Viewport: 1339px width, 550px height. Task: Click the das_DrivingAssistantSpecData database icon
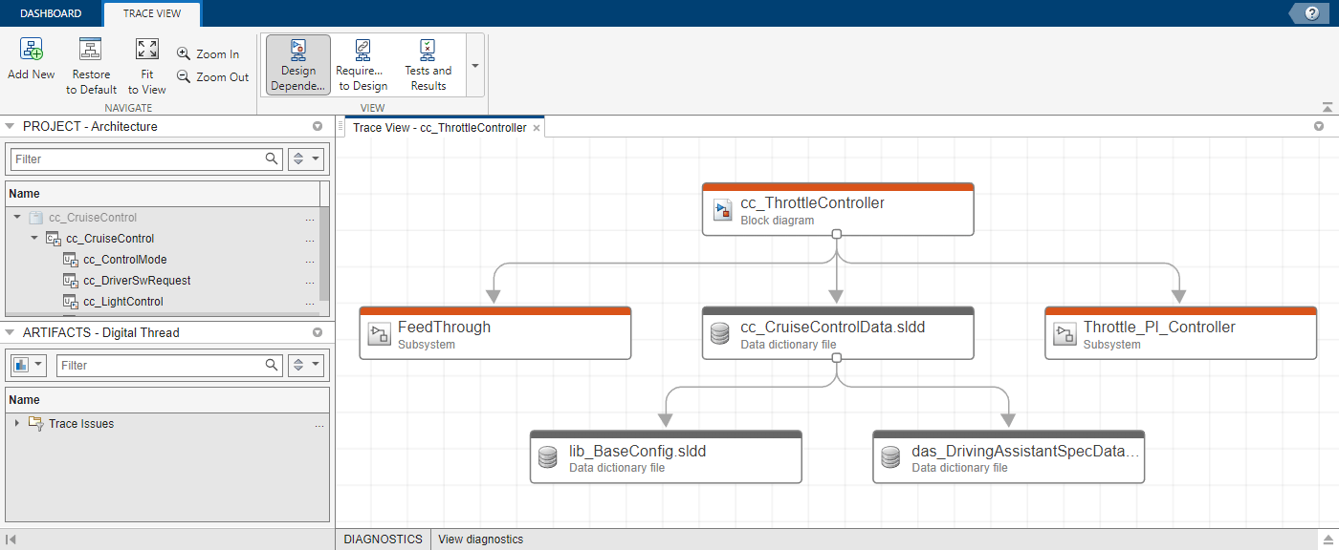click(890, 458)
